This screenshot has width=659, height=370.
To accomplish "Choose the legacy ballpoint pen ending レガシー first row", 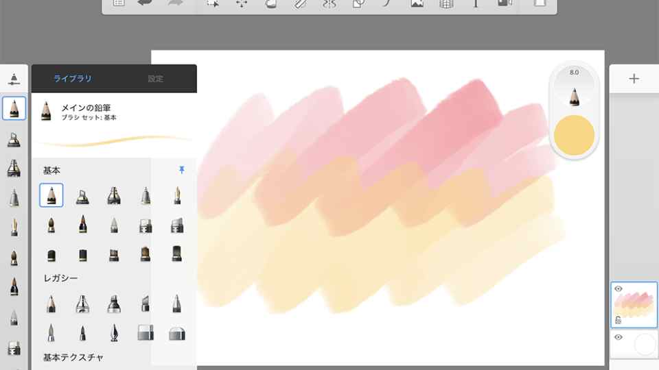I will click(x=177, y=304).
